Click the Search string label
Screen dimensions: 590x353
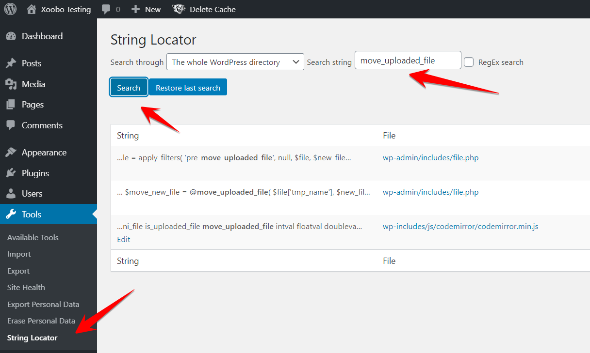329,62
